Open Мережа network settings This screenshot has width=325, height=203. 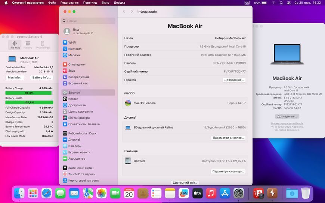pos(88,55)
